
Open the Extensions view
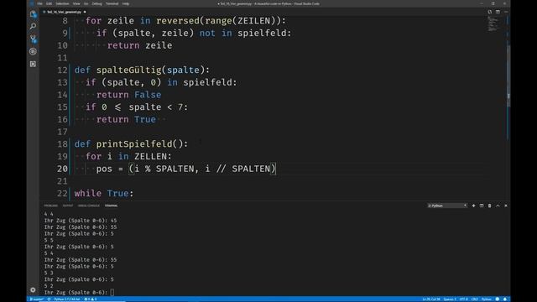click(33, 64)
